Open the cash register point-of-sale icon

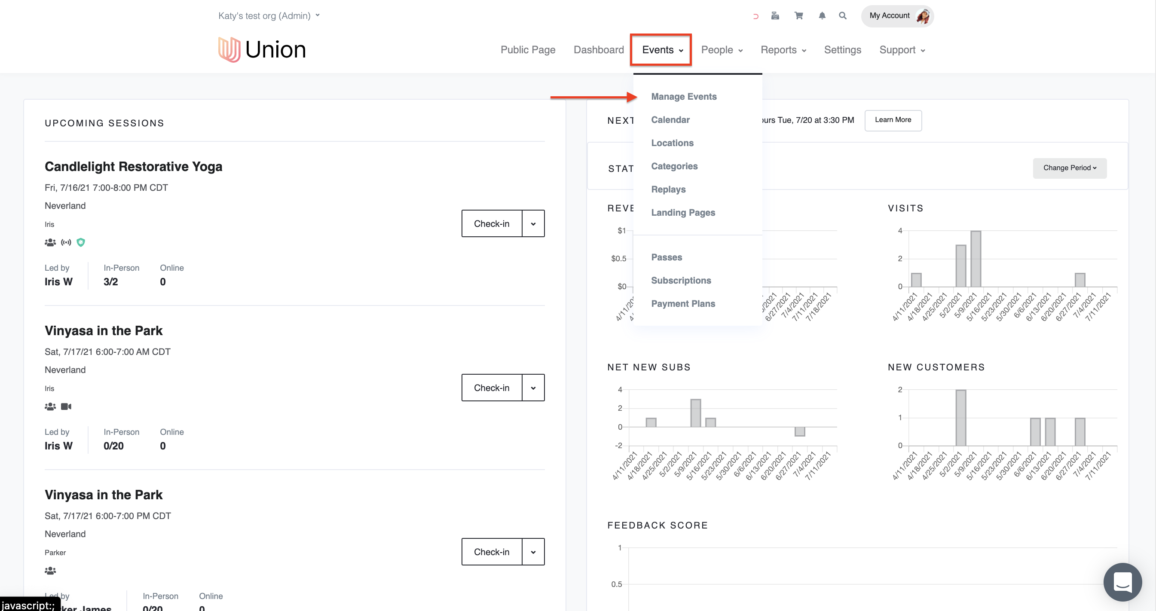774,16
